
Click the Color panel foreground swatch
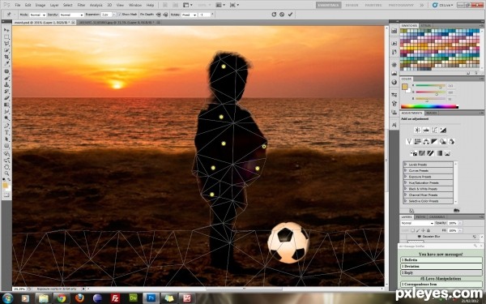click(405, 88)
